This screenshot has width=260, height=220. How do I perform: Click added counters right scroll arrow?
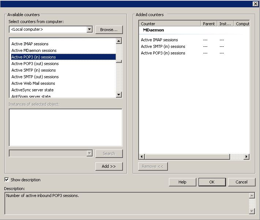[246, 156]
